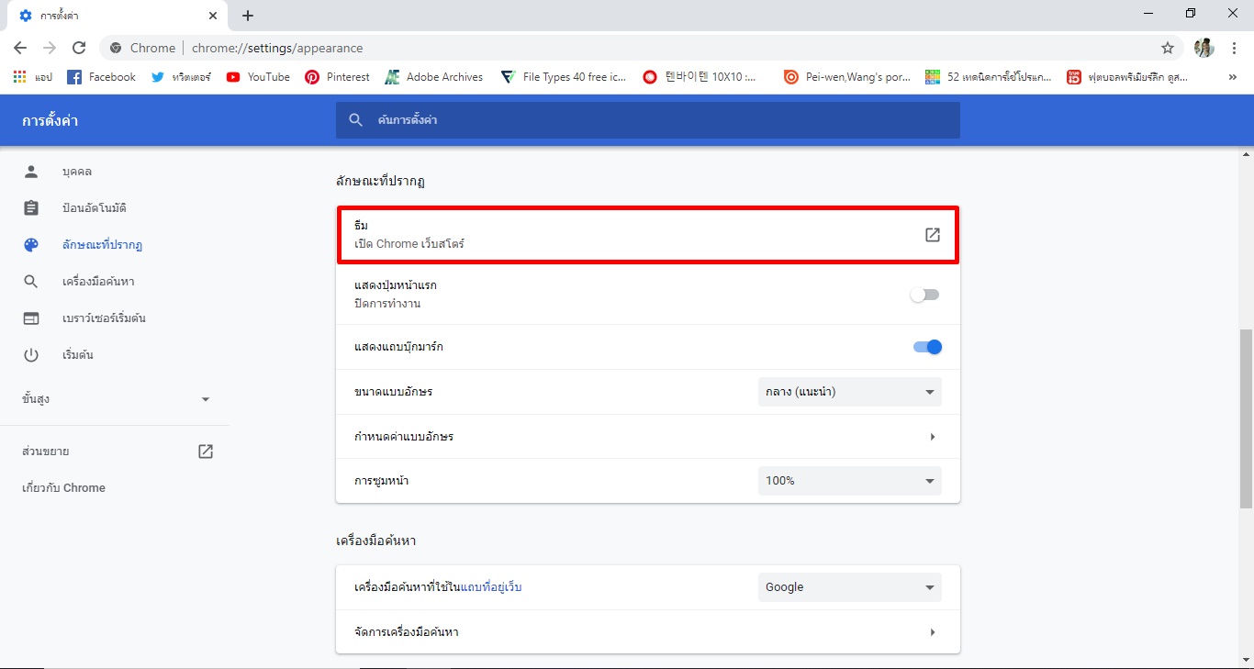Image resolution: width=1254 pixels, height=669 pixels.
Task: Open the แถบที่อยู่เว็บ link
Action: pos(491,586)
